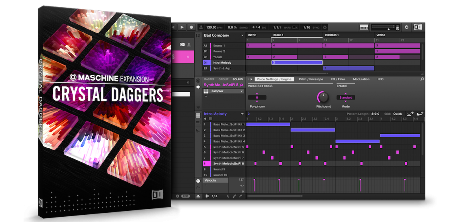Image resolution: width=470 pixels, height=222 pixels.
Task: Toggle the follow playhead icon beside BARS
Action: click(x=295, y=27)
